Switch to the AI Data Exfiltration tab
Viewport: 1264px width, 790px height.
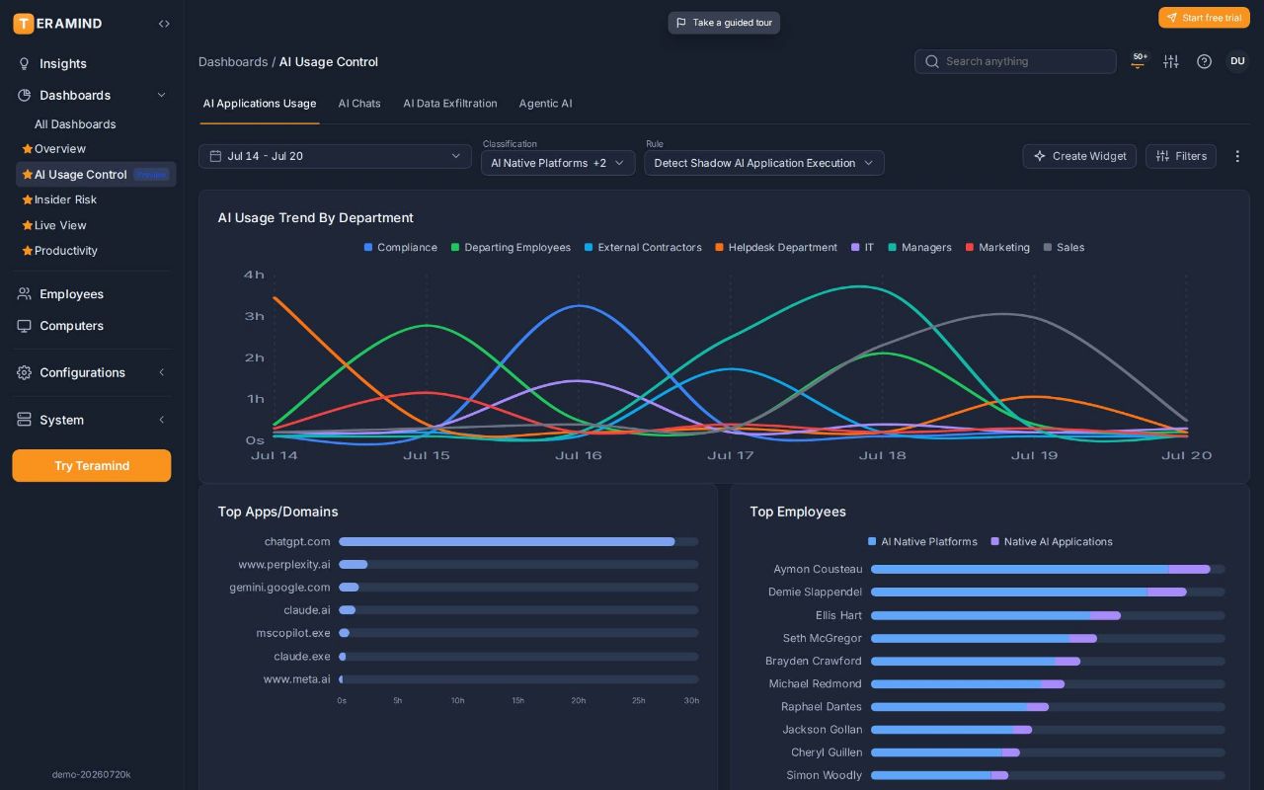(x=450, y=104)
